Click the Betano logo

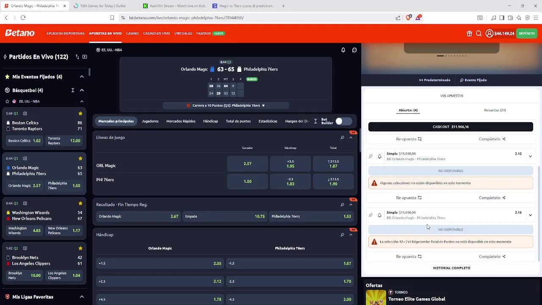[x=19, y=33]
